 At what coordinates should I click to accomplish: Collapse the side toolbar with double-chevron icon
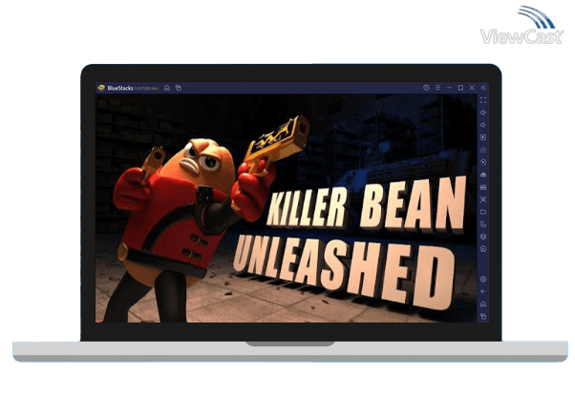[483, 88]
